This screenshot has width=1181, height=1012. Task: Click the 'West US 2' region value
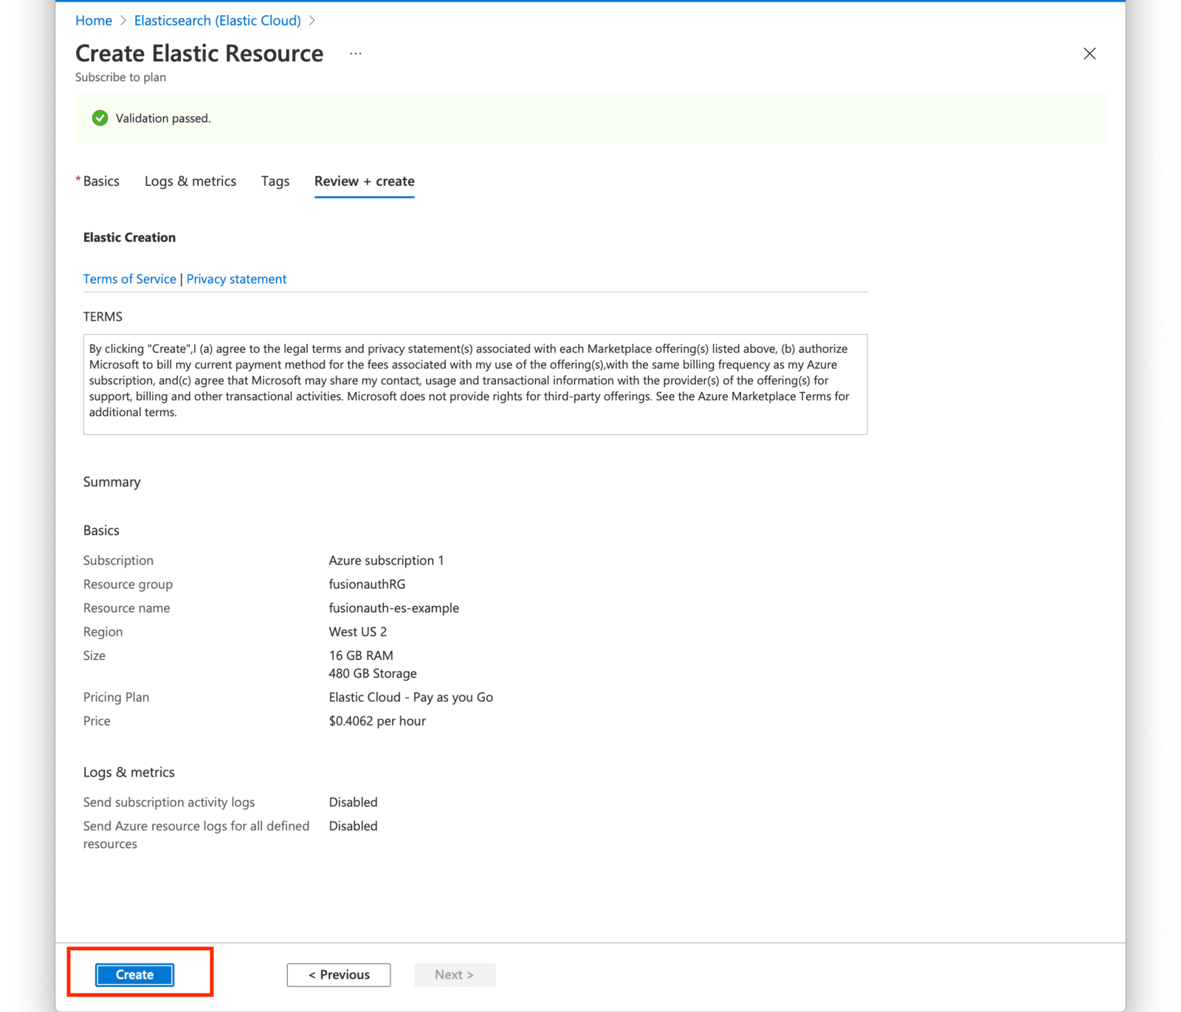358,632
